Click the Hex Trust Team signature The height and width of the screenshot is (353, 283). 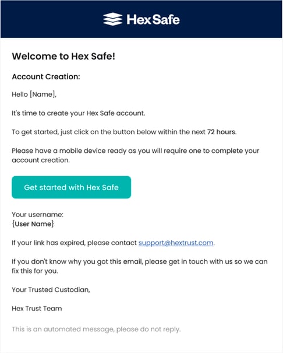click(x=37, y=309)
